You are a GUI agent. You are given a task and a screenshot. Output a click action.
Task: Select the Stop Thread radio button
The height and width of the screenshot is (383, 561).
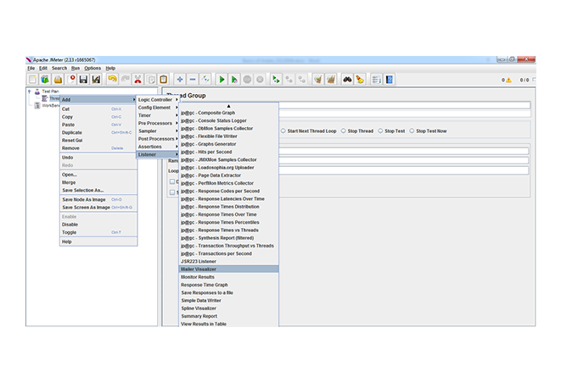343,131
